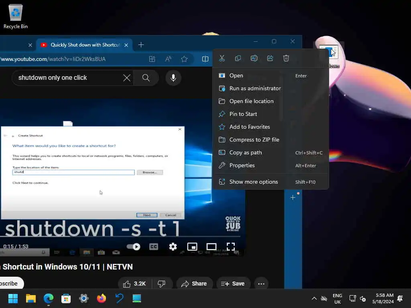The width and height of the screenshot is (411, 308).
Task: Choose Add to Favorites
Action: click(x=271, y=127)
